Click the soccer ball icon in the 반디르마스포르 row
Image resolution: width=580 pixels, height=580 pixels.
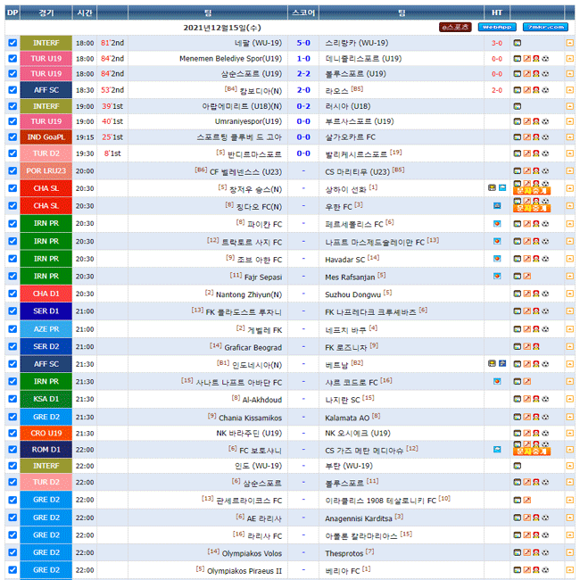click(x=545, y=153)
